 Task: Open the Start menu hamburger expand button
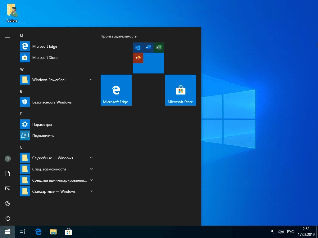8,36
